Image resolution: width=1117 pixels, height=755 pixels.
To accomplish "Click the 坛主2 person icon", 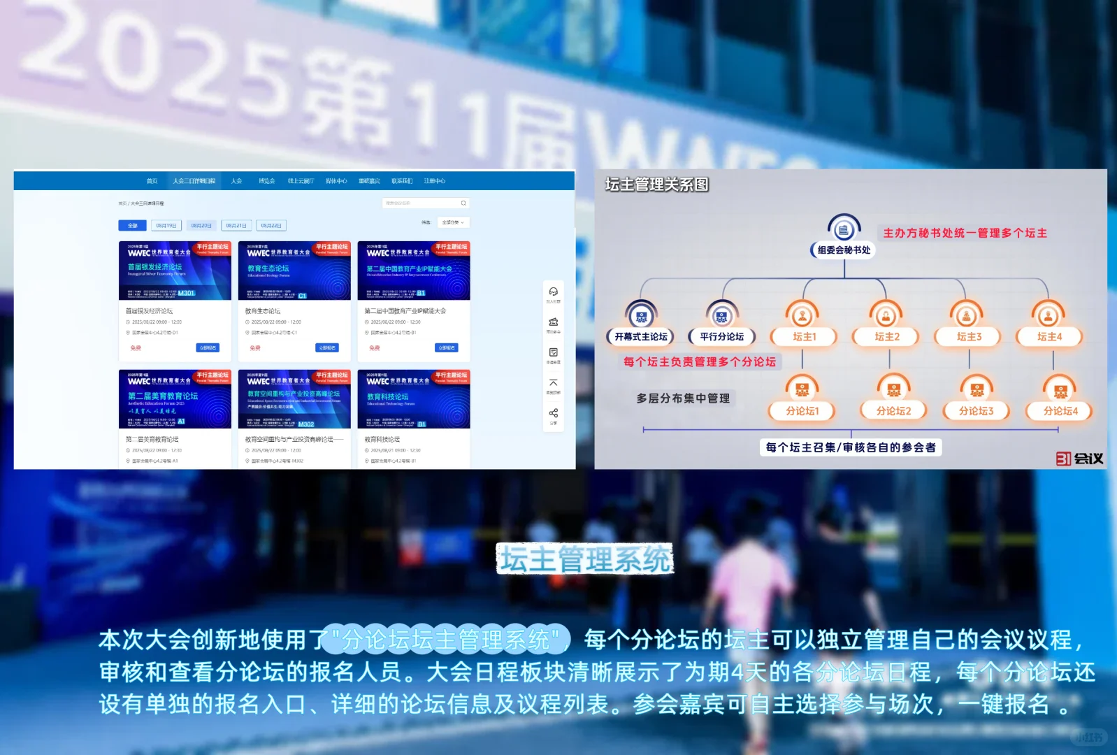I will coord(886,315).
